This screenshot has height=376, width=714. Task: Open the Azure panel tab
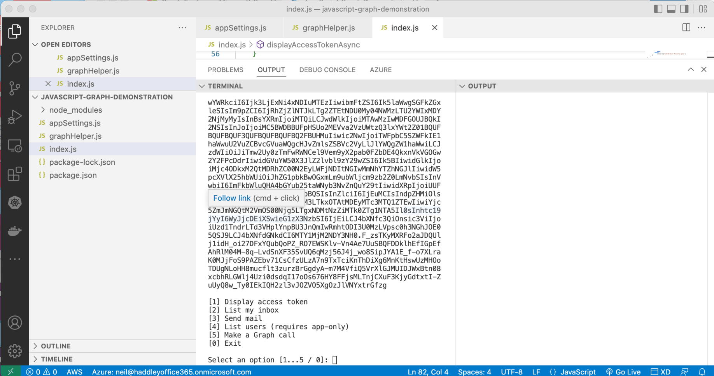pos(381,70)
